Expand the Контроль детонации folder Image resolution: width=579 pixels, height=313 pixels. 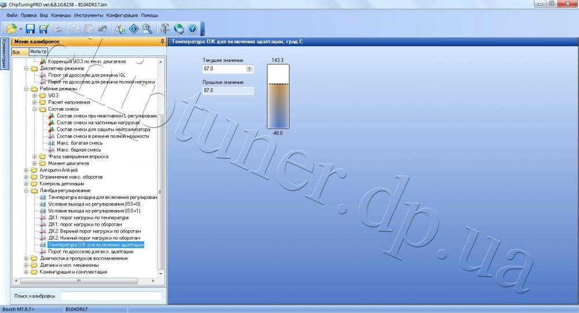tap(26, 183)
